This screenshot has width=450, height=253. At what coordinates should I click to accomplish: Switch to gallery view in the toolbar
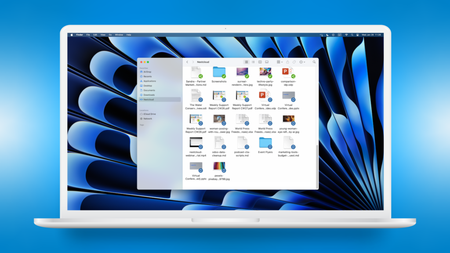(x=267, y=62)
